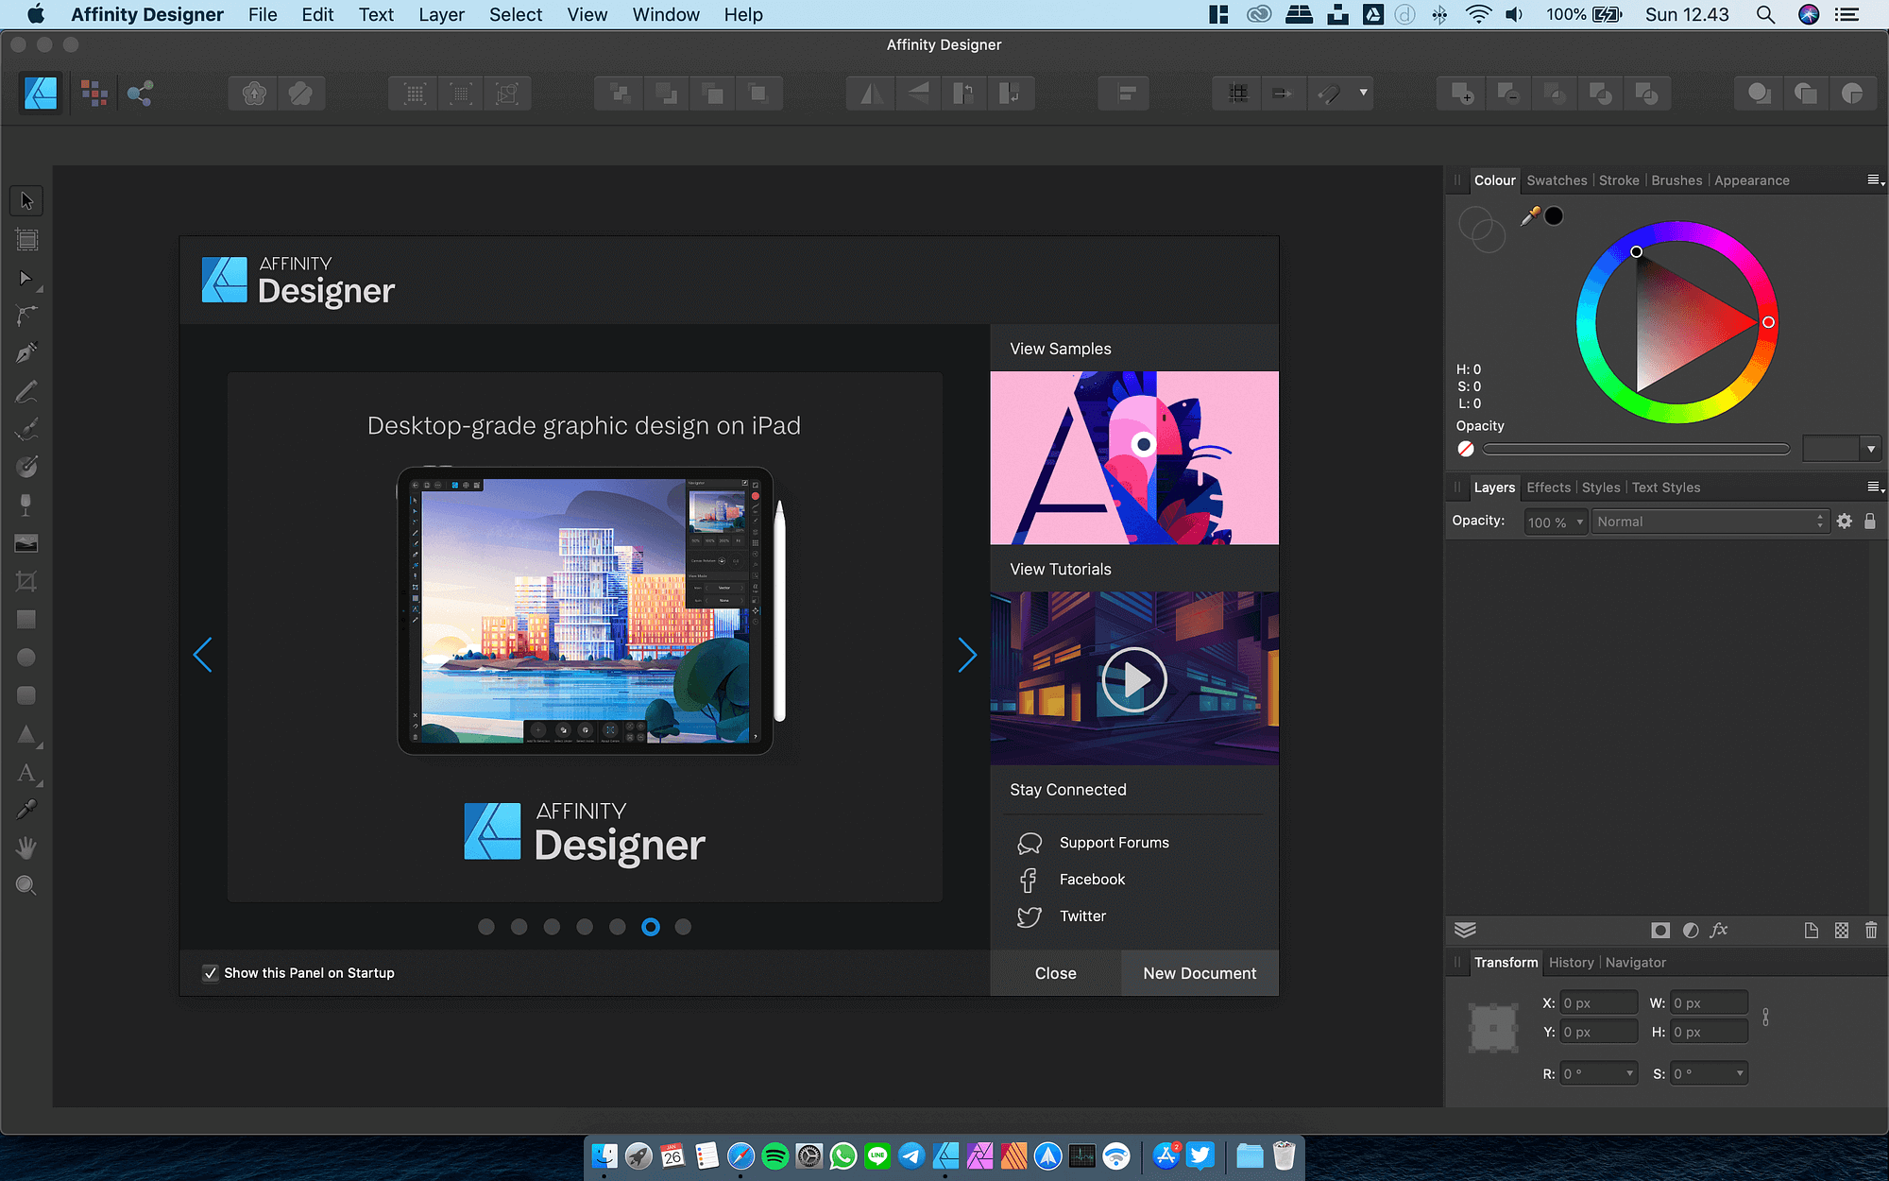1889x1181 pixels.
Task: Select the Pen tool in the toolbar
Action: coord(26,351)
